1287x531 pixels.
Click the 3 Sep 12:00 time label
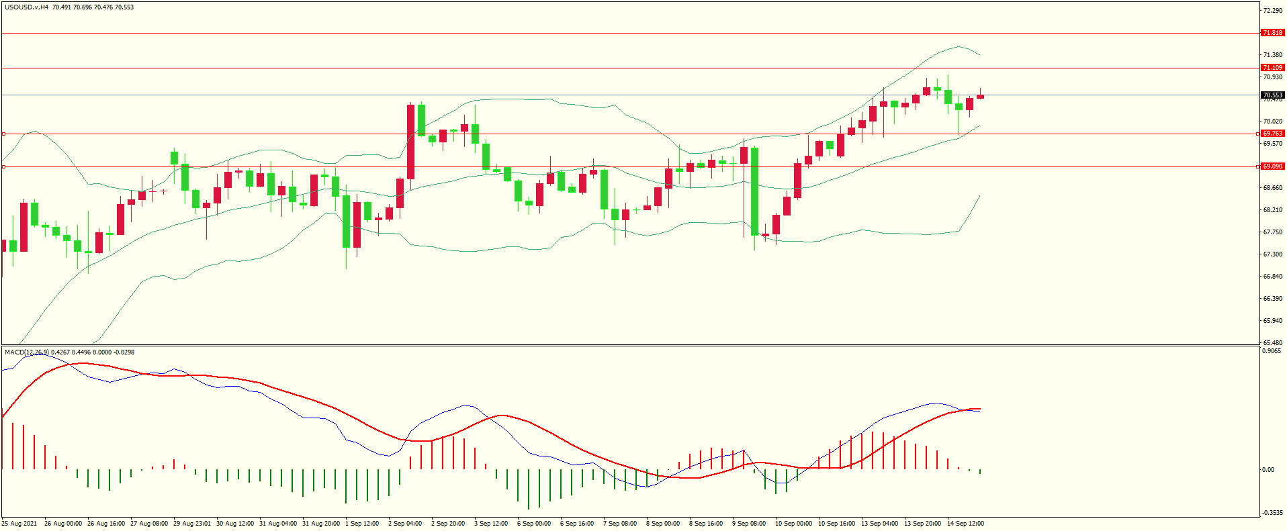491,524
